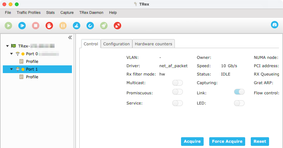Toggle the Multicast switch
This screenshot has width=283, height=148.
(178, 83)
